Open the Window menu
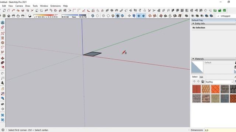236x132 pixels. [44, 6]
